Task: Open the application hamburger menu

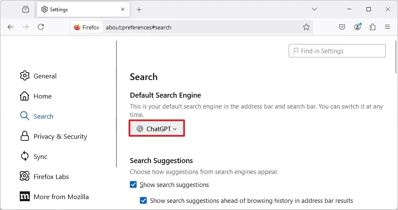Action: tap(387, 27)
